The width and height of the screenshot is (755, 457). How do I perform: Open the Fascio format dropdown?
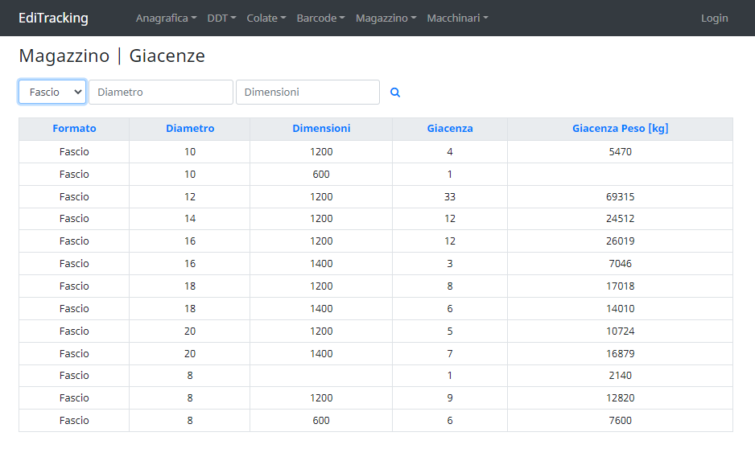pos(52,92)
